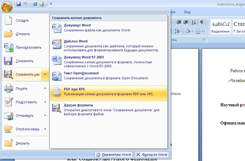Viewport: 245px width, 161px height.
Task: Expand the Отправить submenu arrow
Action: 45,116
